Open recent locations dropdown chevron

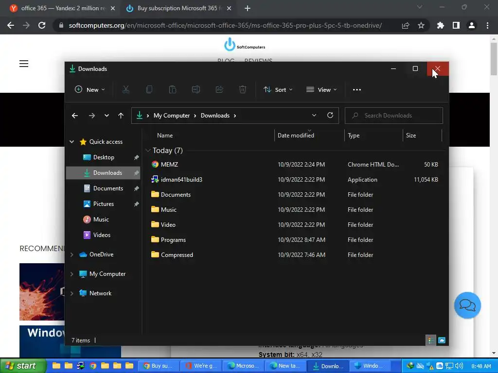point(107,116)
